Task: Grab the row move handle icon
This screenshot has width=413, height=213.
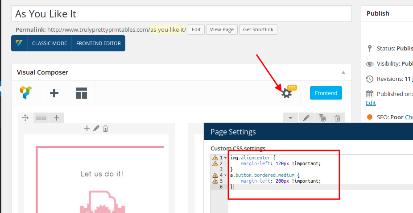Action: (x=25, y=117)
